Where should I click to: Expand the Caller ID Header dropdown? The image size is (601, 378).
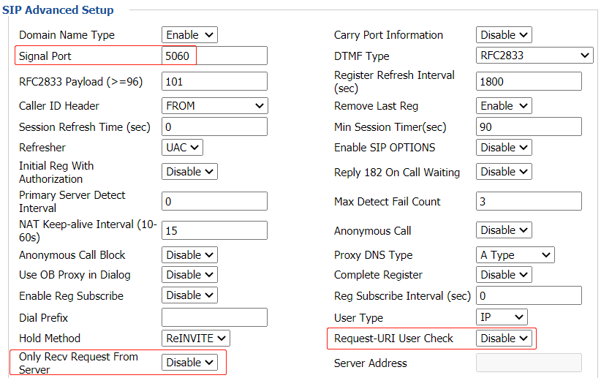214,106
